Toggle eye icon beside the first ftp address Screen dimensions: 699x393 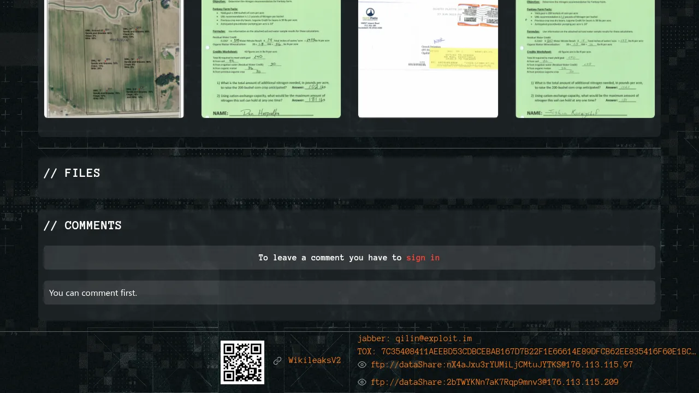tap(362, 365)
